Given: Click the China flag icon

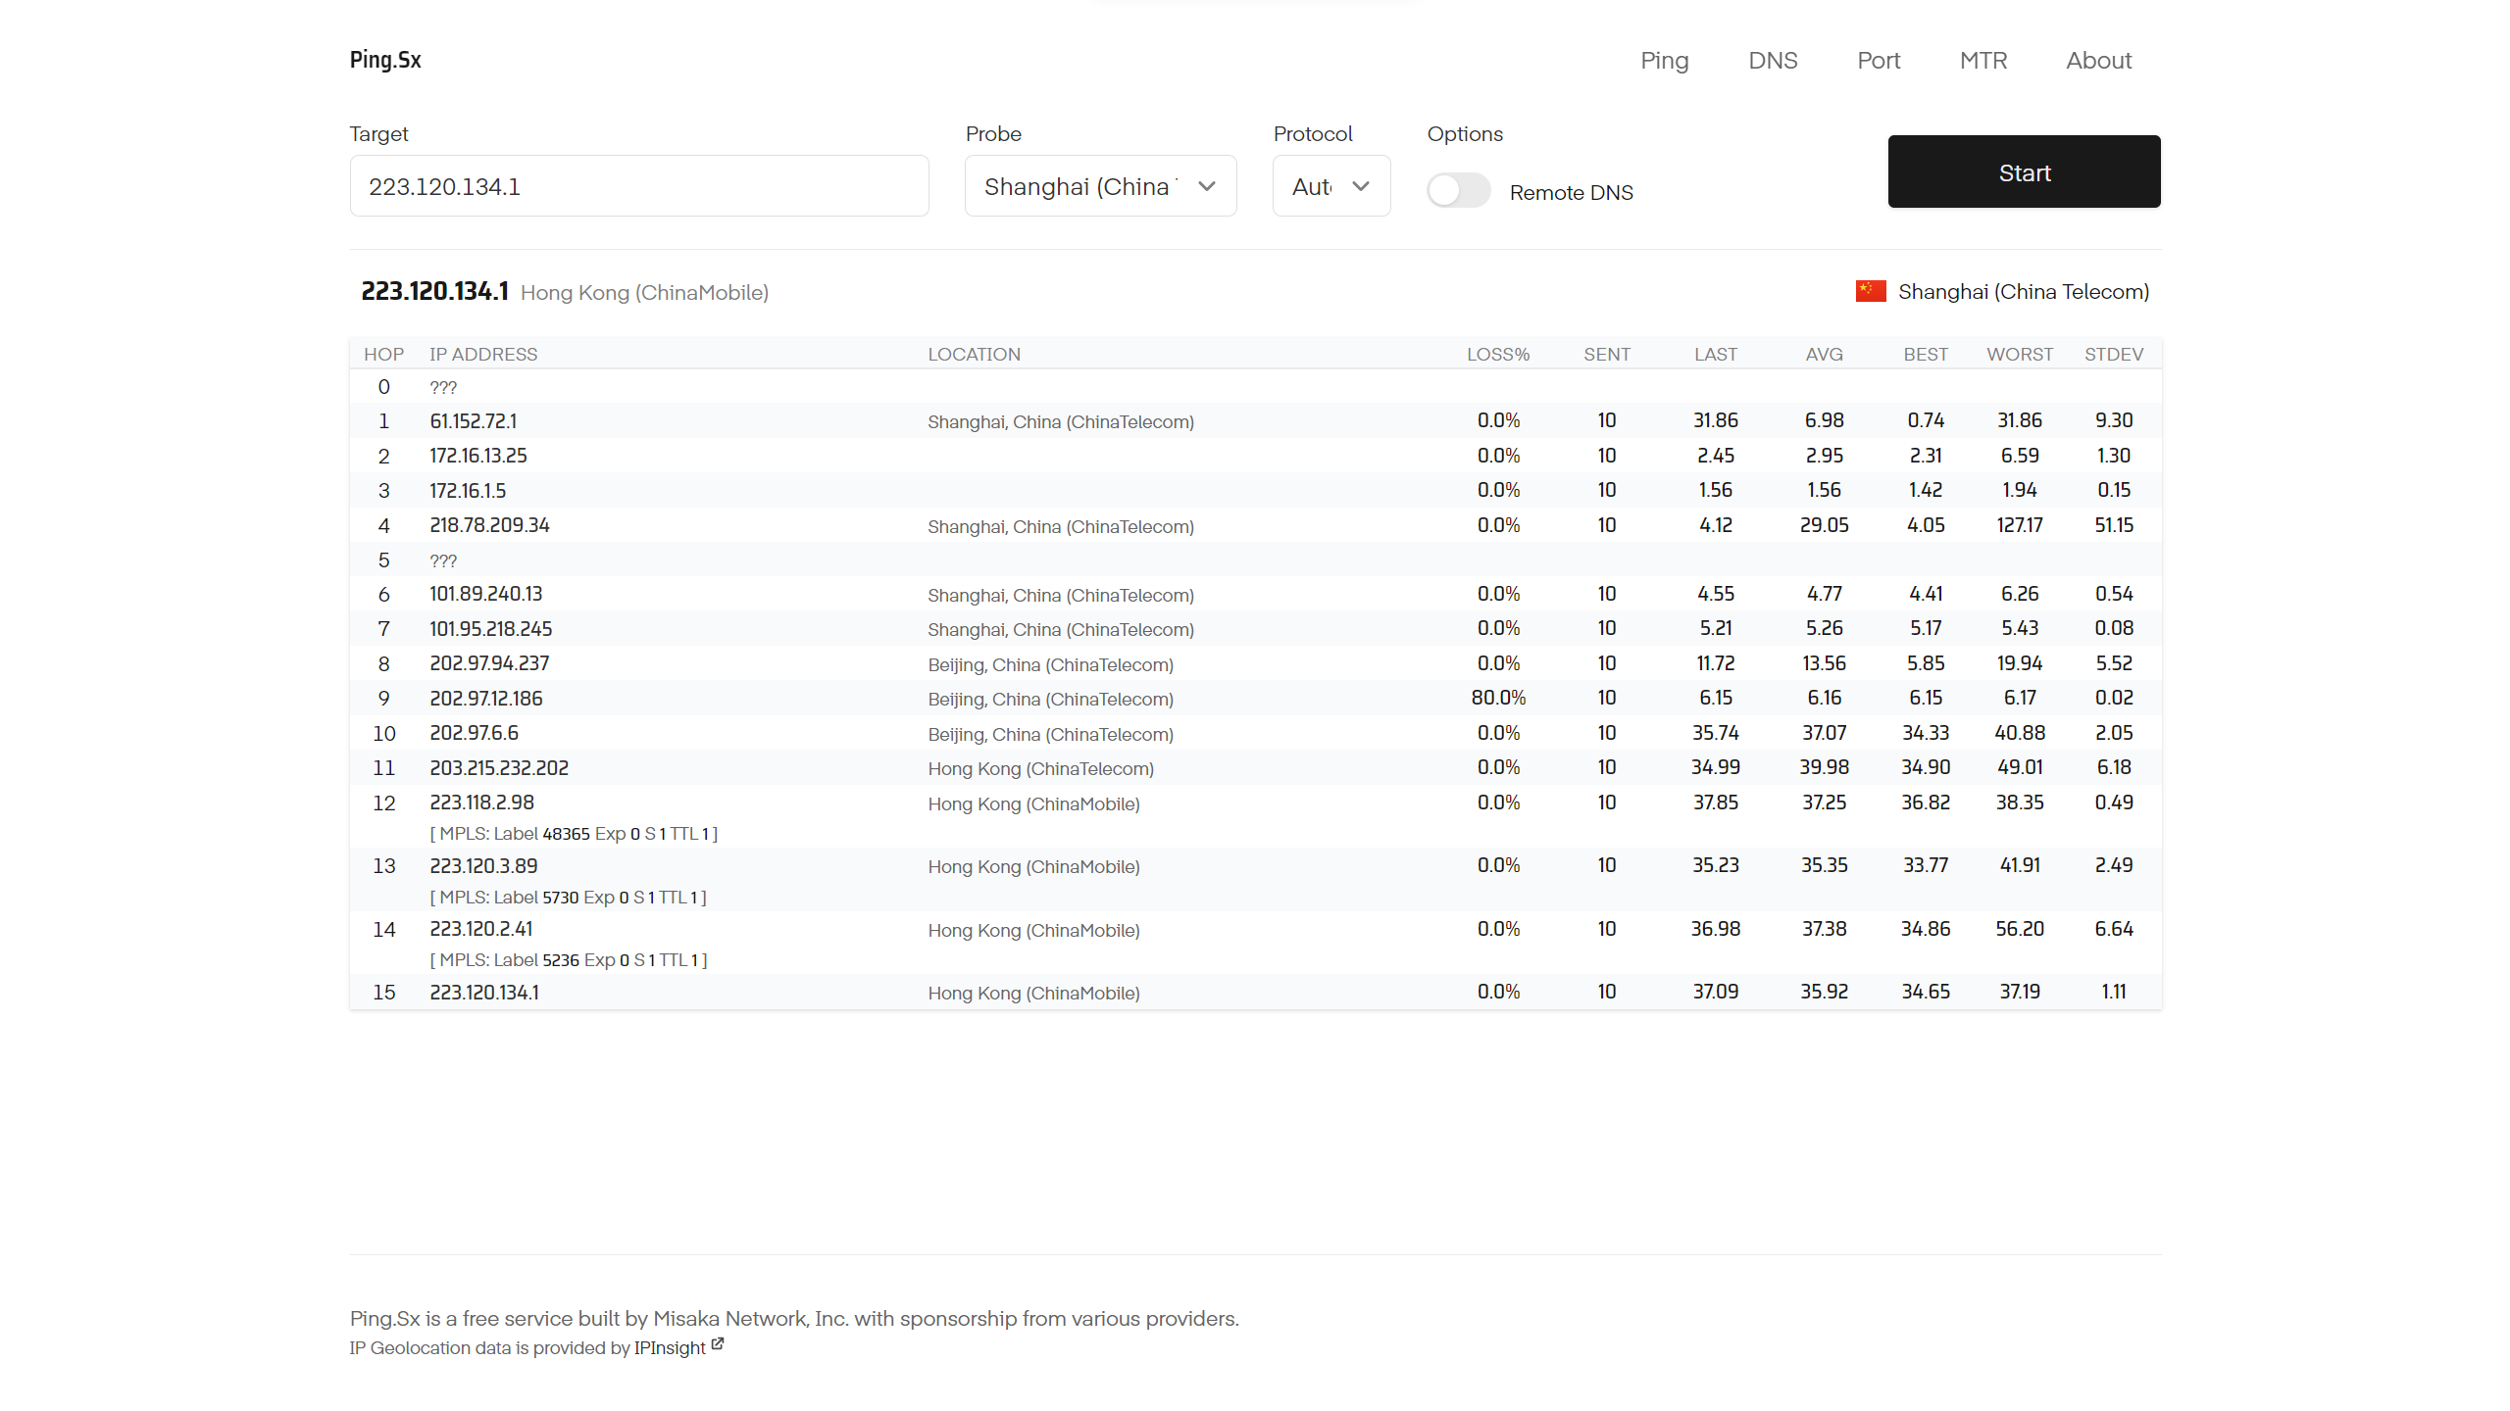Looking at the screenshot, I should click(x=1870, y=291).
